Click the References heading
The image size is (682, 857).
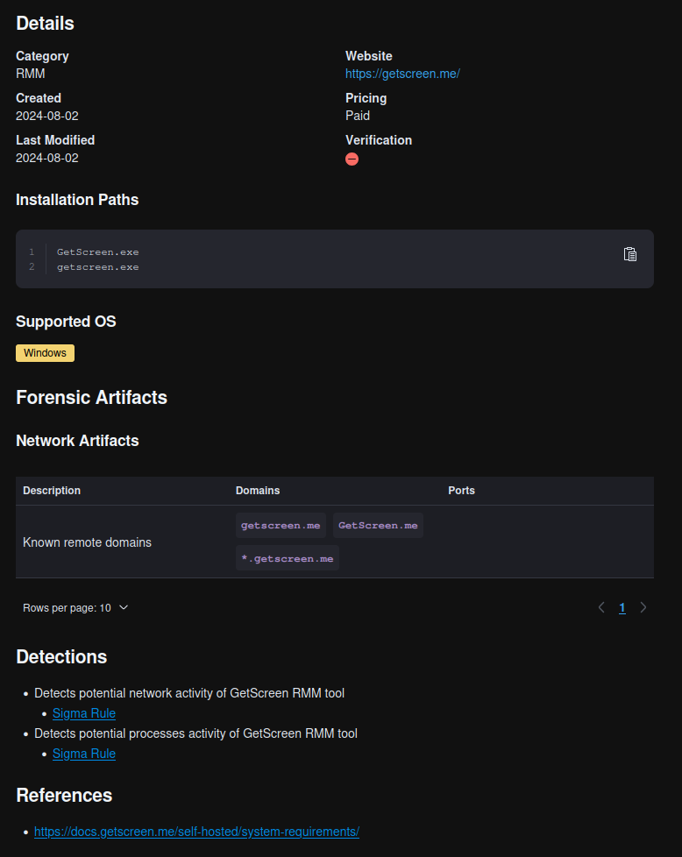tap(64, 796)
